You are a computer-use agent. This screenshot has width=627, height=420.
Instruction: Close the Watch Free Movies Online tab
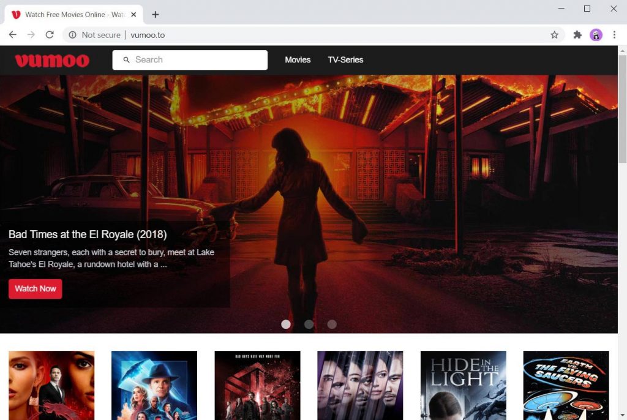133,15
